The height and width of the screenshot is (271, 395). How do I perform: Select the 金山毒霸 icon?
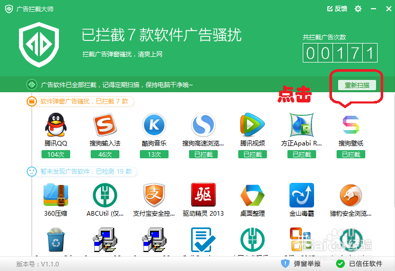tap(302, 195)
